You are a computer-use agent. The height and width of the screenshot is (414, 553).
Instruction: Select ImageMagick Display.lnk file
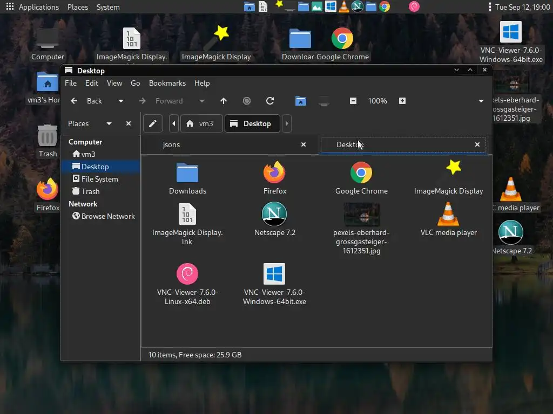(x=187, y=214)
